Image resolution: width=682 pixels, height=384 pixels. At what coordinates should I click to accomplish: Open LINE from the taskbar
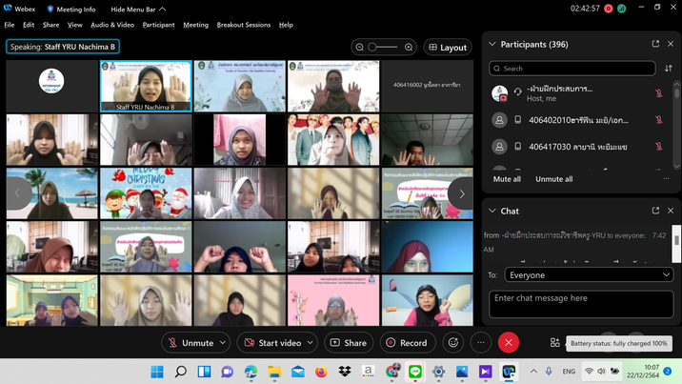(415, 372)
